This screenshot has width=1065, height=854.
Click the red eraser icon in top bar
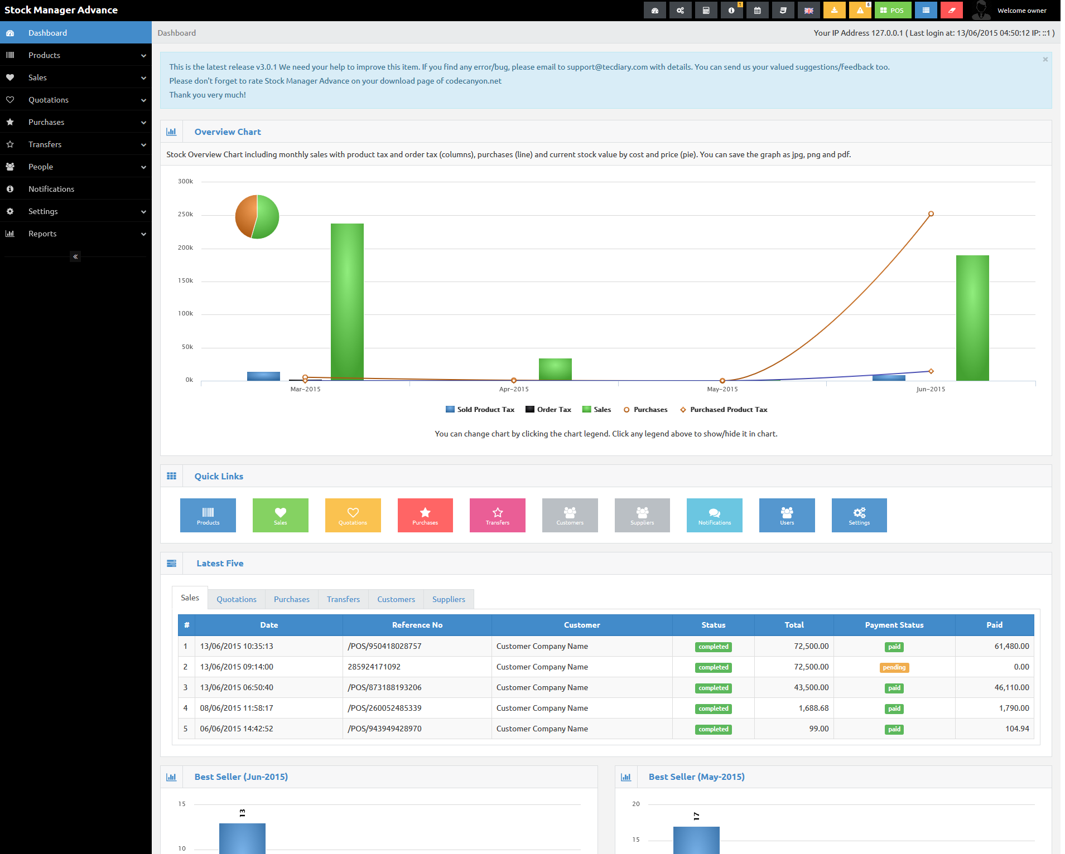pos(951,11)
